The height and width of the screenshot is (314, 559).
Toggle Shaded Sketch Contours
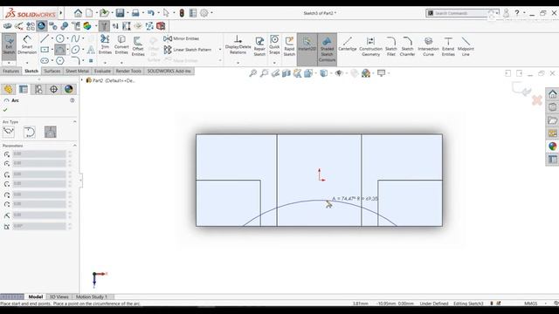[327, 49]
